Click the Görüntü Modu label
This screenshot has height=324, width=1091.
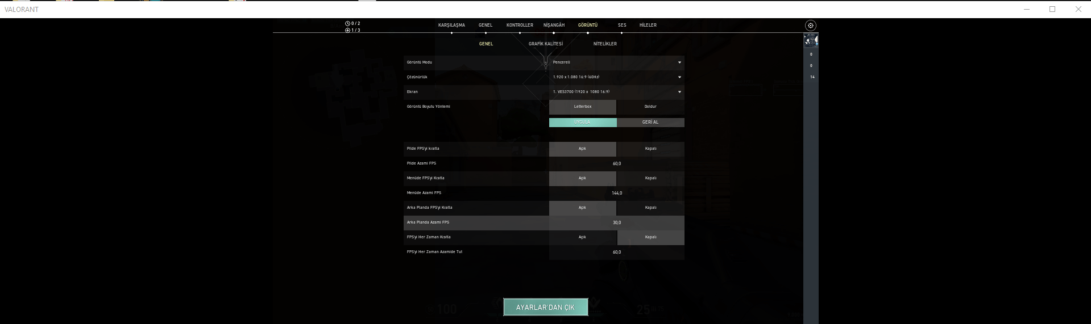pos(420,62)
